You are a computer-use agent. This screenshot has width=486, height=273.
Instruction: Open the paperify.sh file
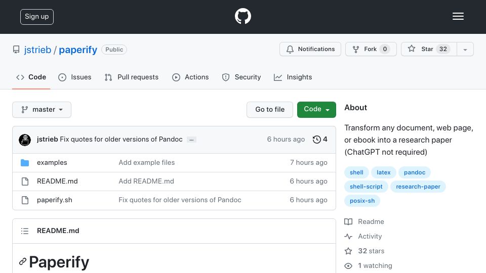(x=55, y=200)
